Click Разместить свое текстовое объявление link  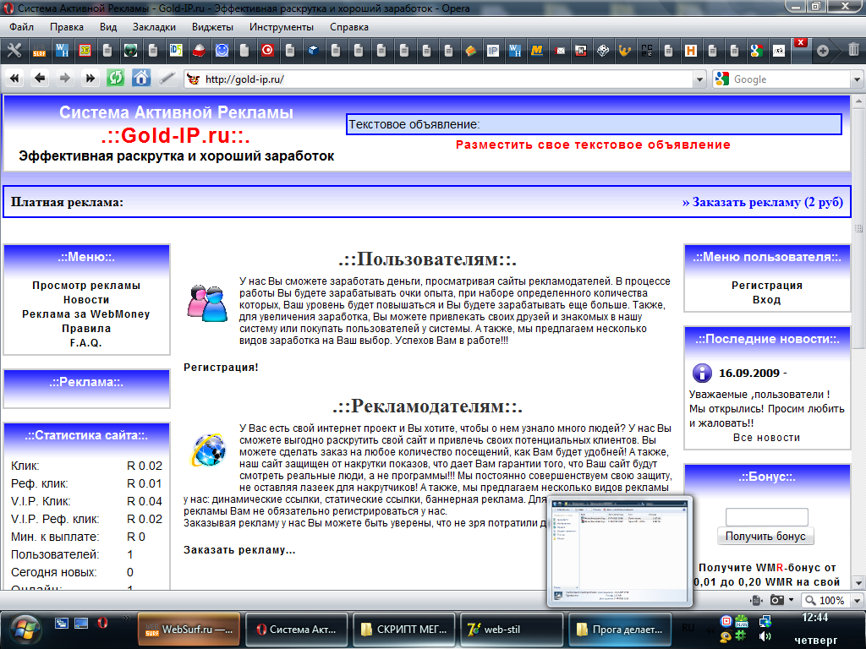coord(593,145)
